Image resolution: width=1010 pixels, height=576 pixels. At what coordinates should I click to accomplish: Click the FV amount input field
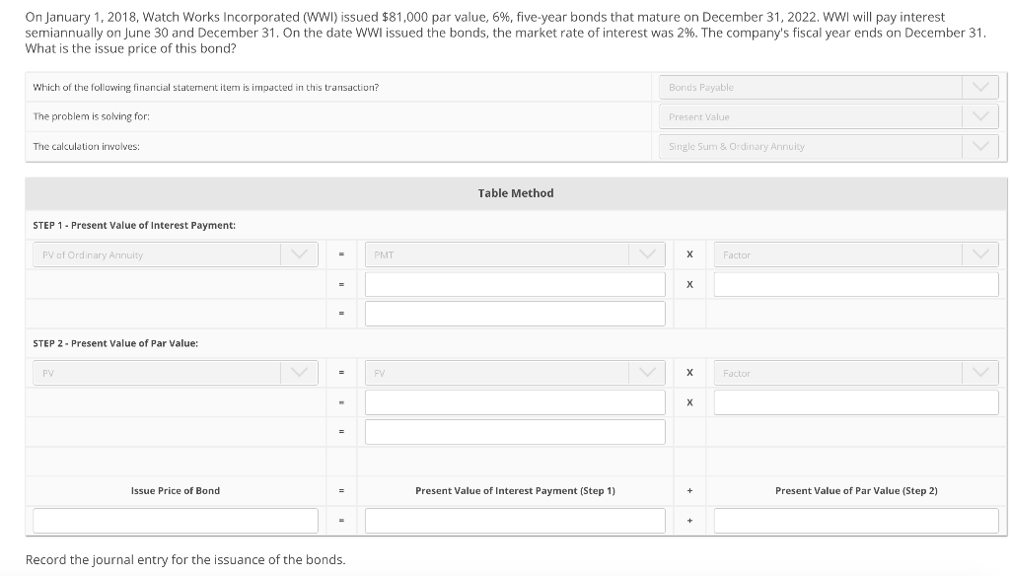515,401
